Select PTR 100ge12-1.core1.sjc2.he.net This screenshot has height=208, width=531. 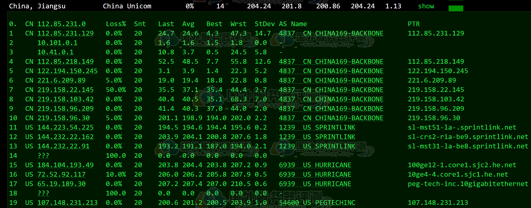tap(462, 165)
